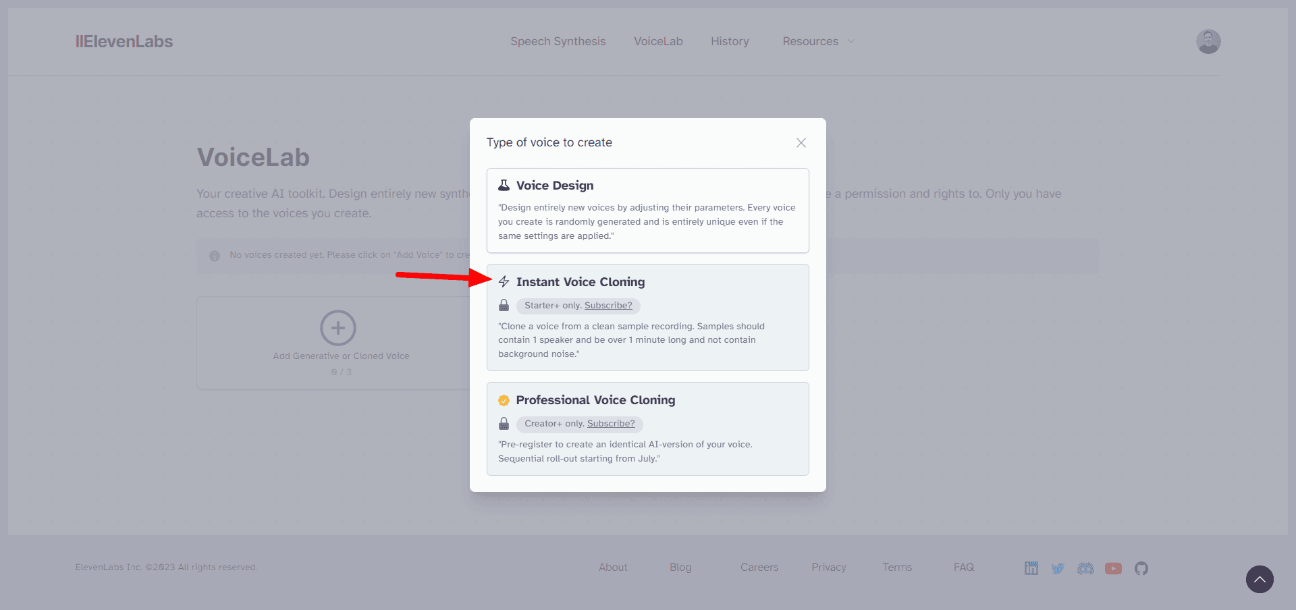Click the orange verified badge icon
This screenshot has height=610, width=1296.
504,400
